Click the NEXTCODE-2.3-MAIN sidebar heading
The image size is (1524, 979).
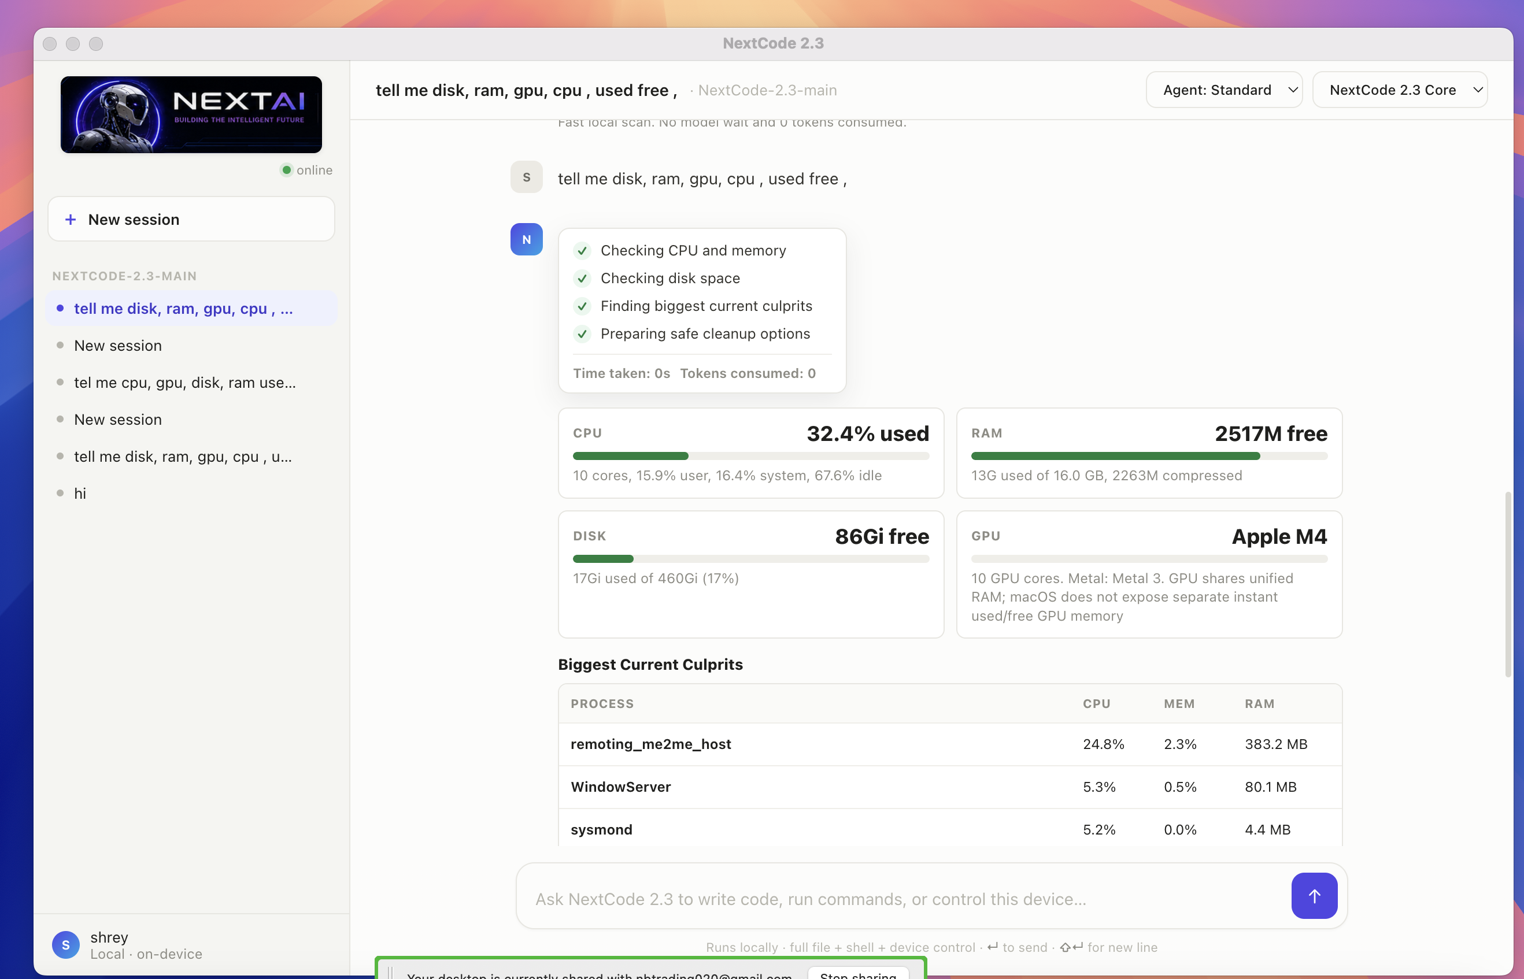(x=124, y=276)
